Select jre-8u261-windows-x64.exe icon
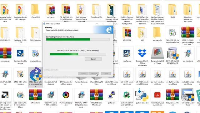Image resolution: width=200 pixels, height=113 pixels. click(x=188, y=74)
